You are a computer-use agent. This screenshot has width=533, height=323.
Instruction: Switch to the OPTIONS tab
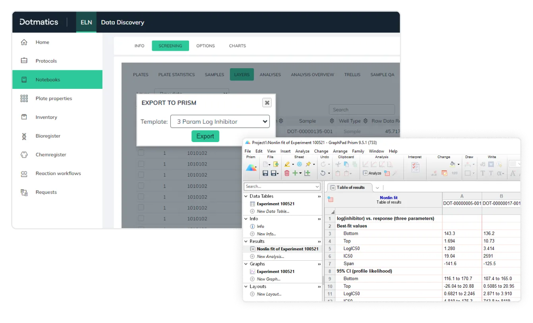[x=205, y=46]
